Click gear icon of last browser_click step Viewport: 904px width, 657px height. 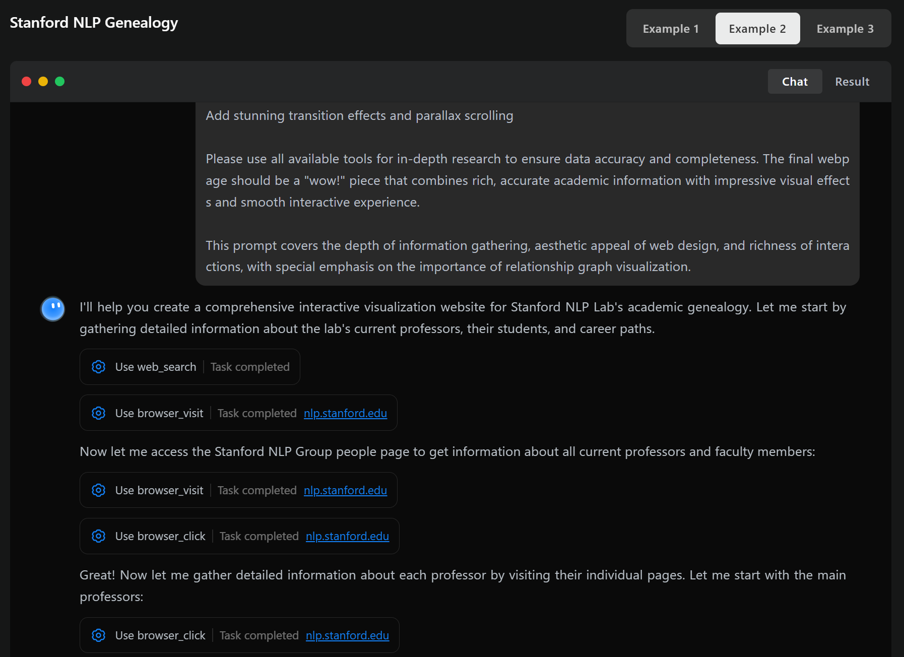click(99, 635)
